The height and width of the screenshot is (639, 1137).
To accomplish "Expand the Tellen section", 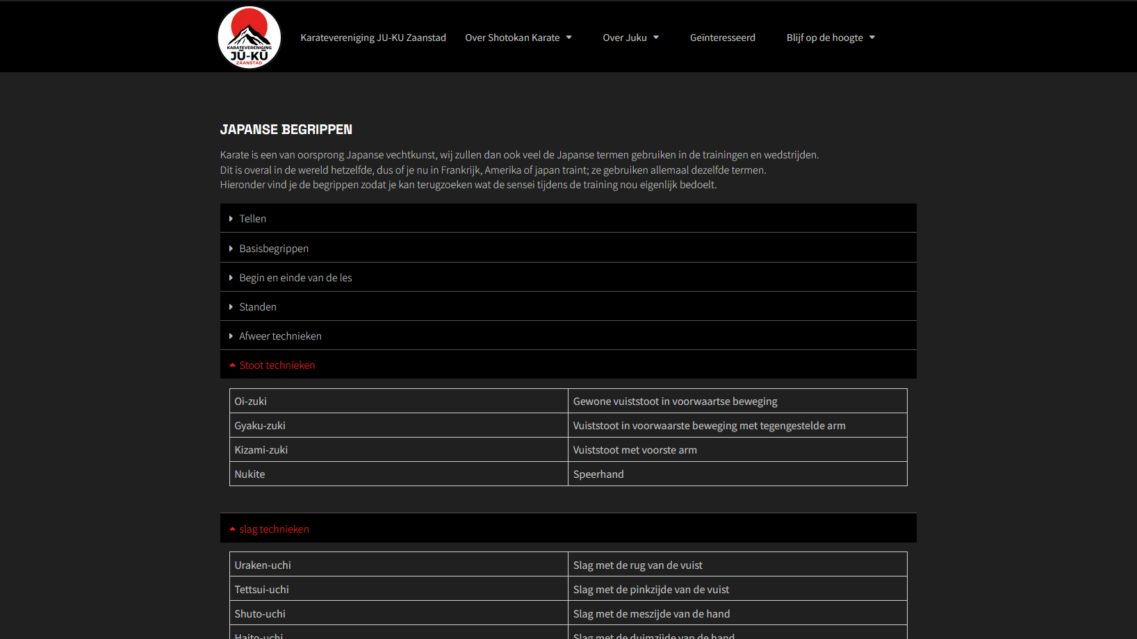I will (x=253, y=219).
